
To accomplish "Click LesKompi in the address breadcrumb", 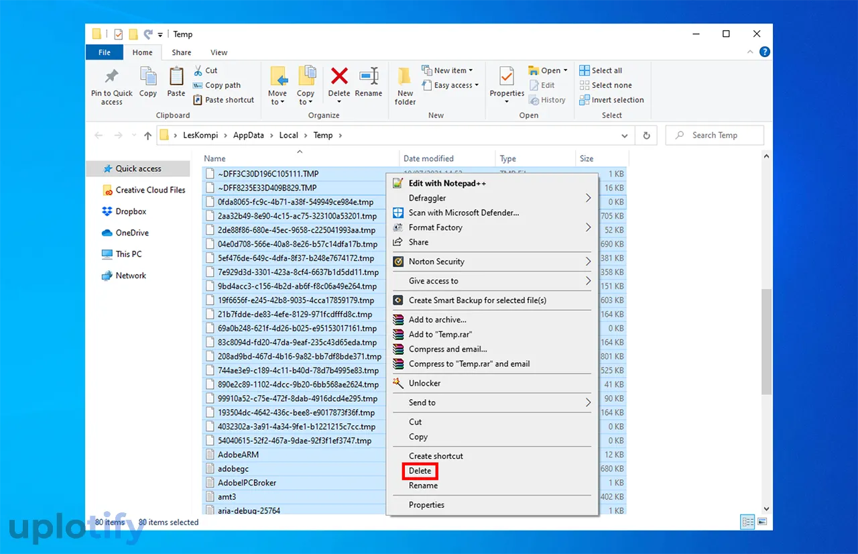I will 200,135.
